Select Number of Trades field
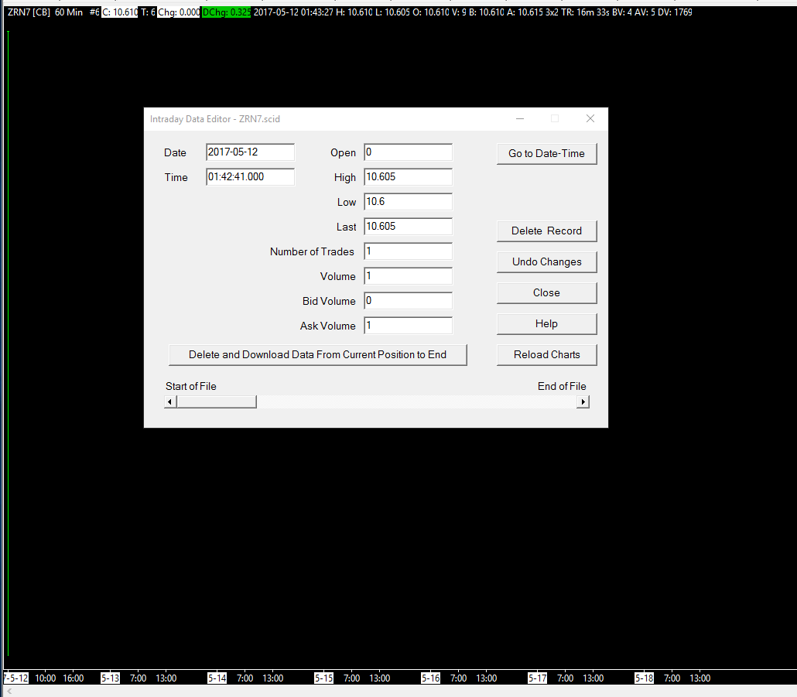Screen dimensions: 797x697 408,251
